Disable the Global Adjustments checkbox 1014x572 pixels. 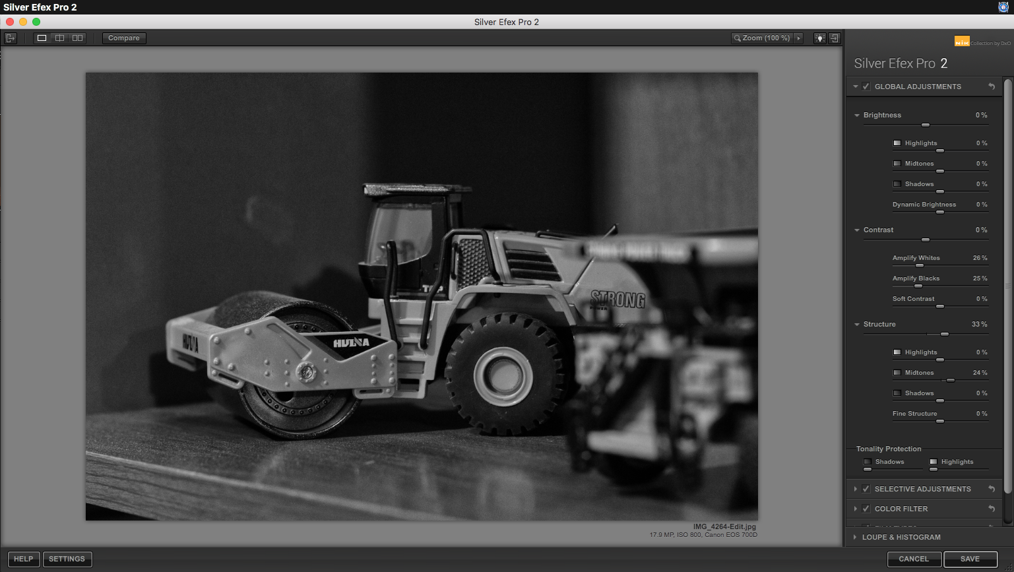tap(866, 86)
